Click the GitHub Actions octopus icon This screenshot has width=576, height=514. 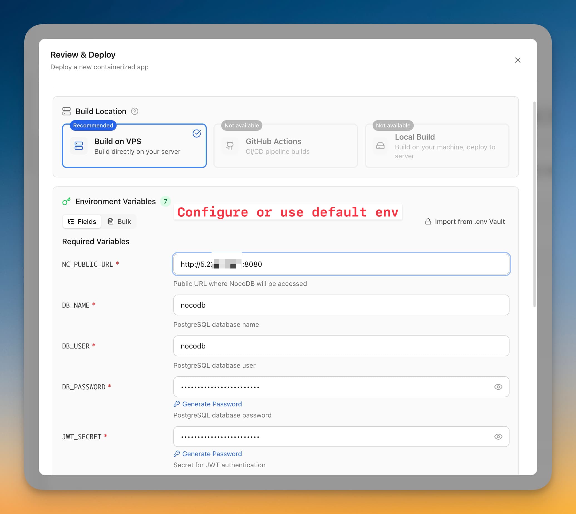(x=230, y=146)
